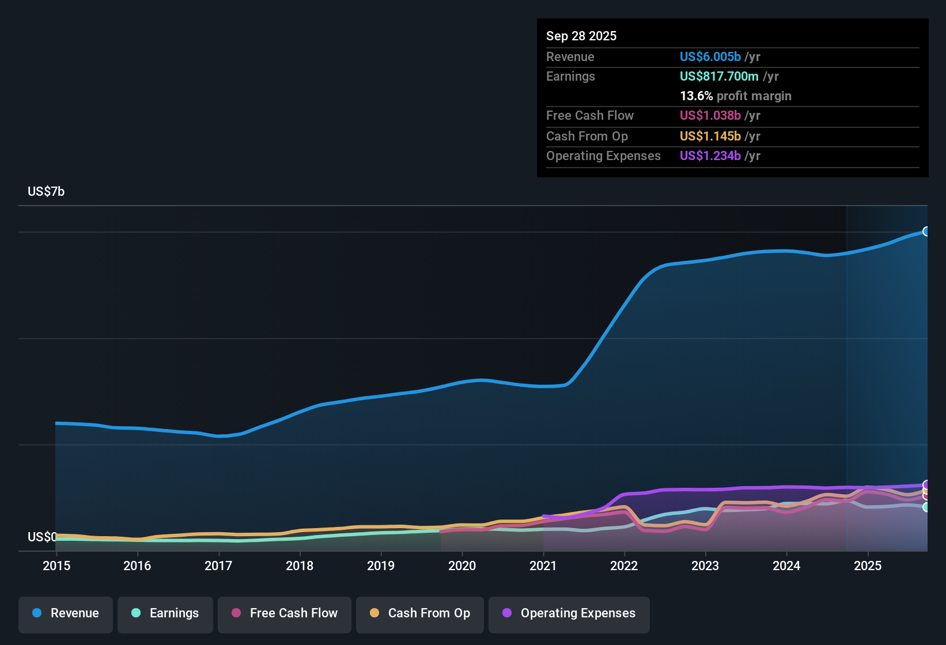Click the Earnings endpoint marker at chart edge

(926, 508)
